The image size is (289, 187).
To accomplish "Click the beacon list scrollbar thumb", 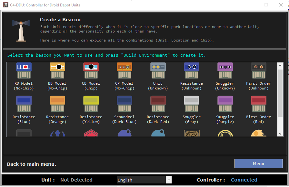I will click(x=280, y=93).
